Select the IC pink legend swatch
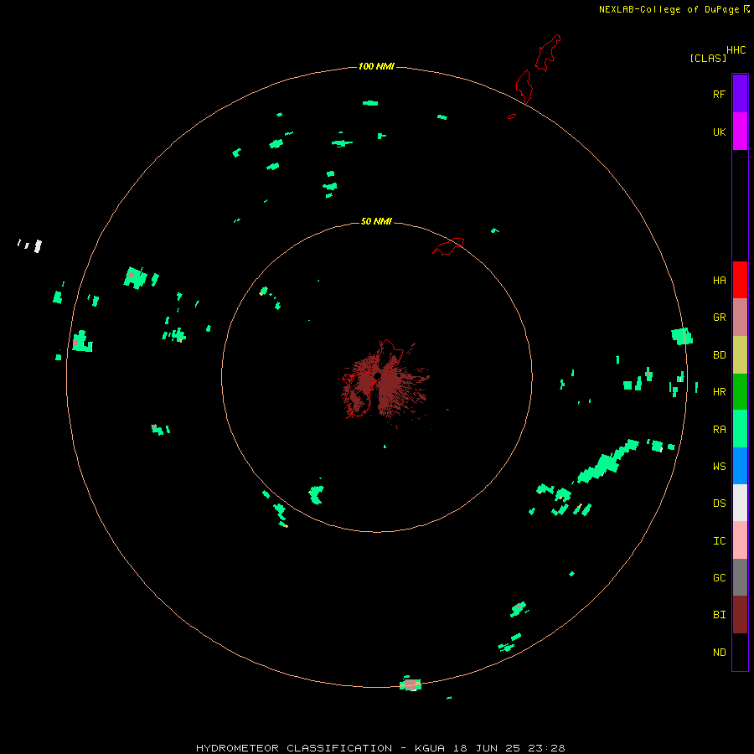This screenshot has height=754, width=754. coord(740,540)
